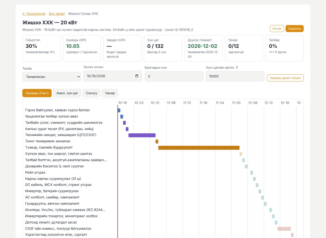Click the Жишээ ХХК — 20 кВт heading
Viewport: 326px width, 238px height.
coord(50,23)
